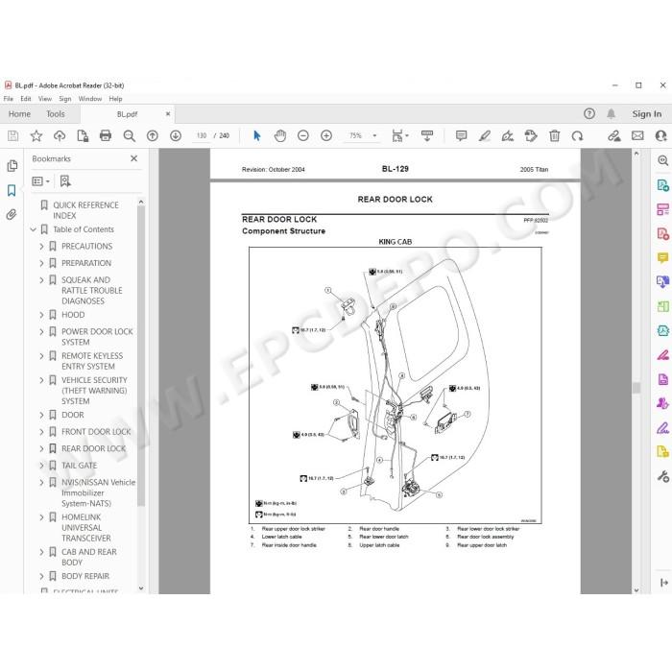Screen dimensions: 672x672
Task: Share a link to file
Action: pyautogui.click(x=614, y=136)
